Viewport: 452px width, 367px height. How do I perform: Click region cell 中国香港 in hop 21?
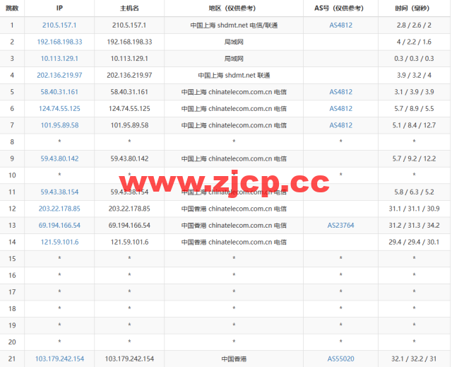point(234,359)
